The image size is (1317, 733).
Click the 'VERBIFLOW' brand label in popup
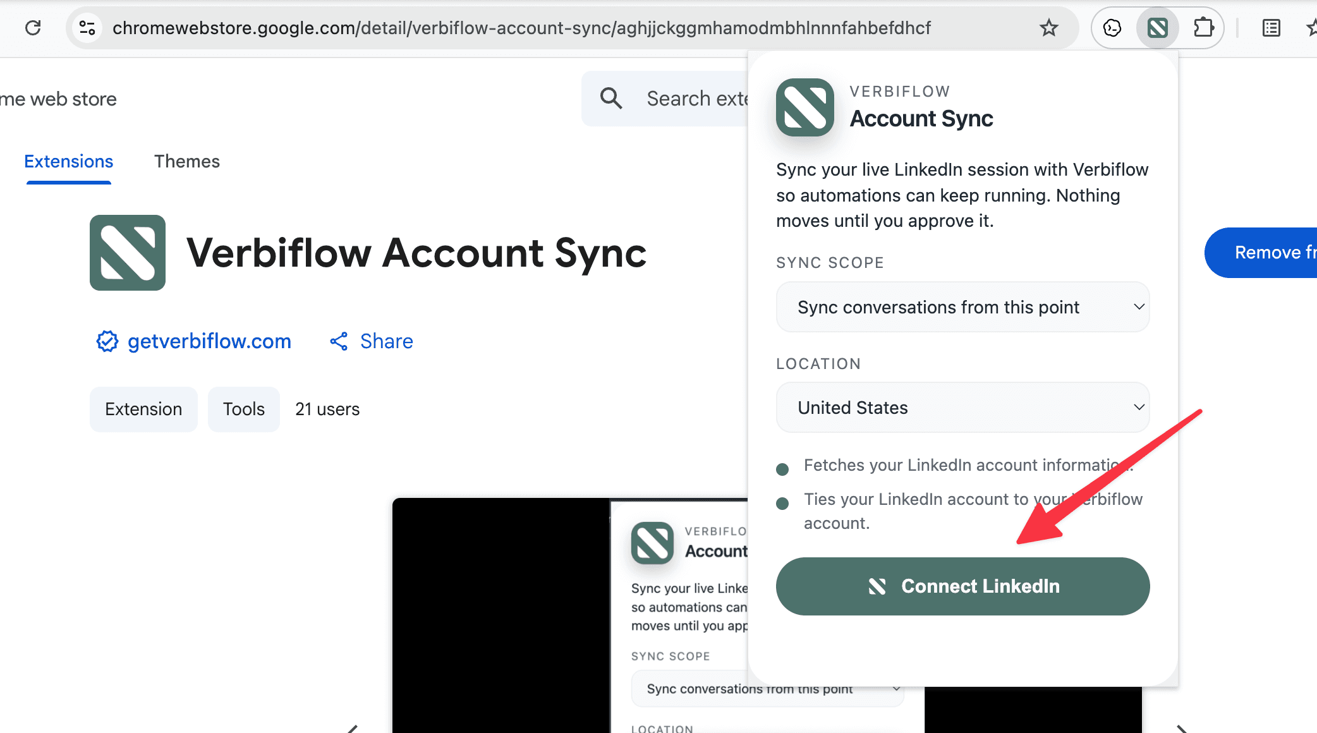click(x=900, y=92)
